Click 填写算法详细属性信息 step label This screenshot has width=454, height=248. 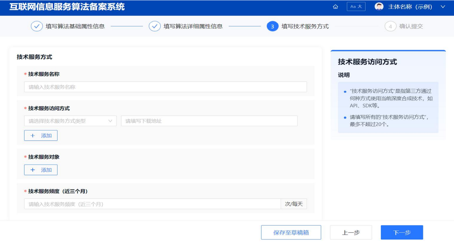coord(193,26)
